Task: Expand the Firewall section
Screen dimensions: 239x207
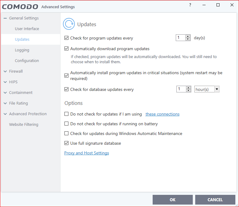Action: 5,71
